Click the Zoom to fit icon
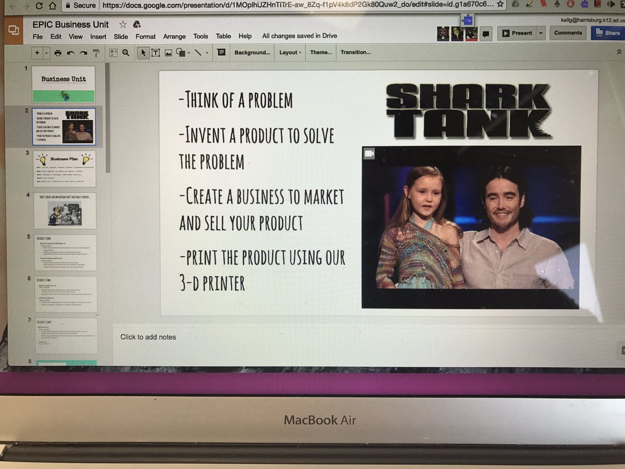 point(114,53)
